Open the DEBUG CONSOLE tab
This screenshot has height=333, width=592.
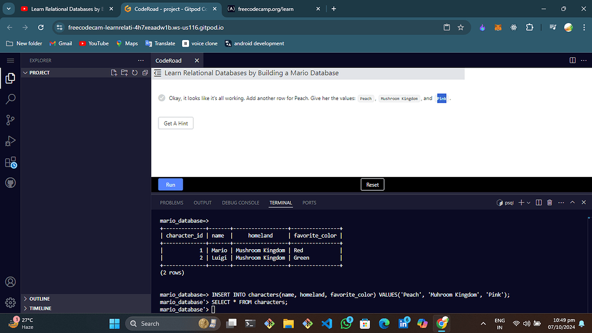[x=240, y=203]
